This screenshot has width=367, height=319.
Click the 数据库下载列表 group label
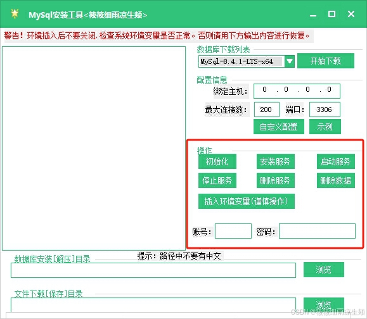click(x=223, y=49)
